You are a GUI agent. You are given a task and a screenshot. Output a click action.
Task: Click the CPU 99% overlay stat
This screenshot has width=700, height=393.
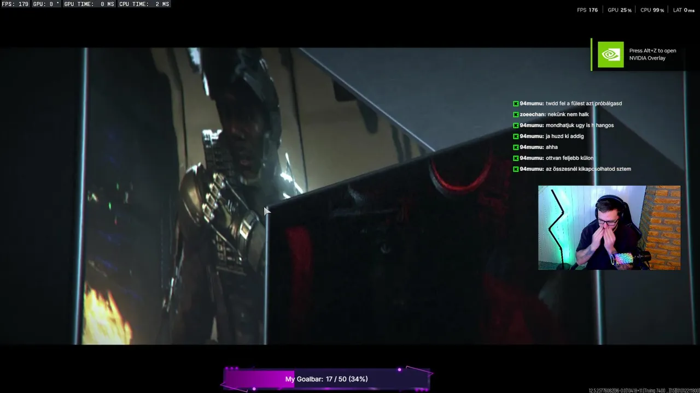(652, 10)
